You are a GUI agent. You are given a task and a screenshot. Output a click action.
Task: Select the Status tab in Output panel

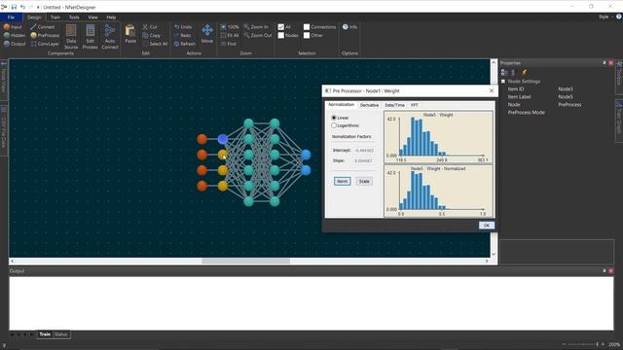click(x=60, y=334)
